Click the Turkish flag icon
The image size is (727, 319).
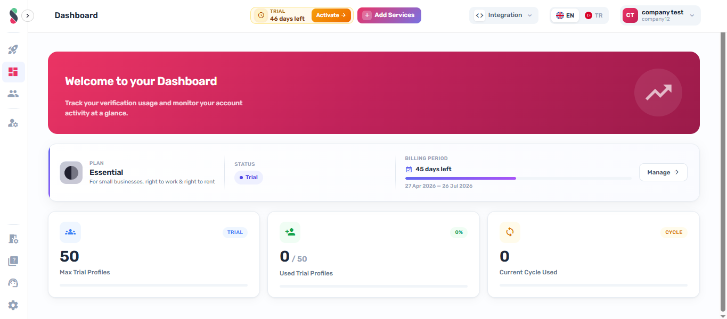tap(589, 15)
